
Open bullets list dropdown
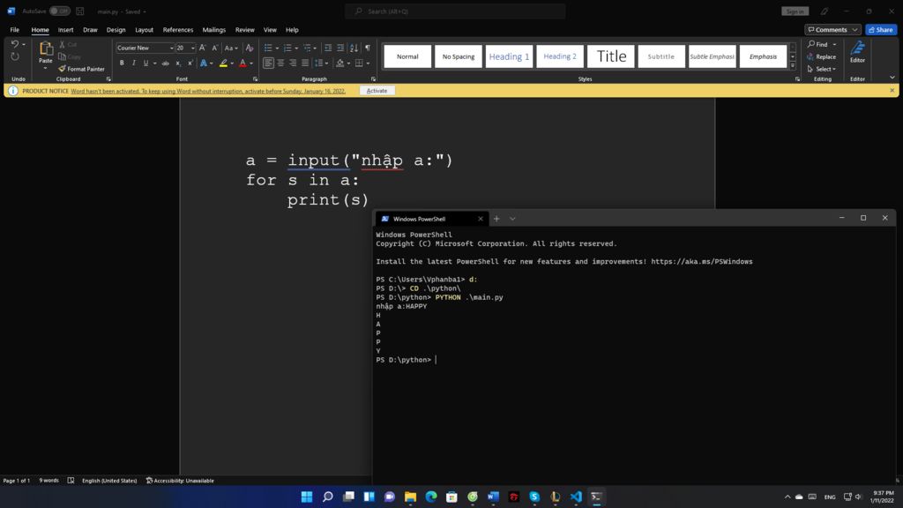277,48
